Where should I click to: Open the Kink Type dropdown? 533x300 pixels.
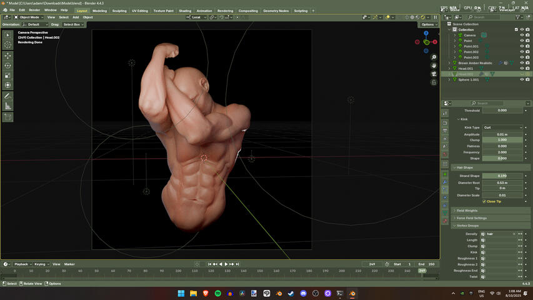[x=502, y=127]
